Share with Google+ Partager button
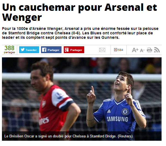Image resolution: width=166 pixels, height=146 pixels. click(74, 50)
